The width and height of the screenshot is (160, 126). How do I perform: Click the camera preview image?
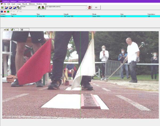point(80,75)
